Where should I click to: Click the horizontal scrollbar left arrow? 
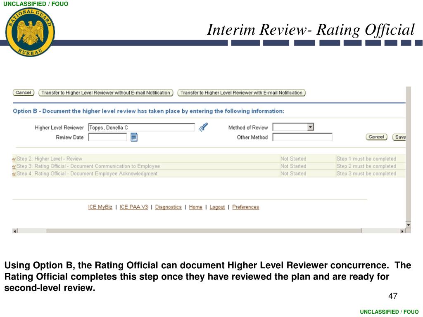(x=15, y=231)
